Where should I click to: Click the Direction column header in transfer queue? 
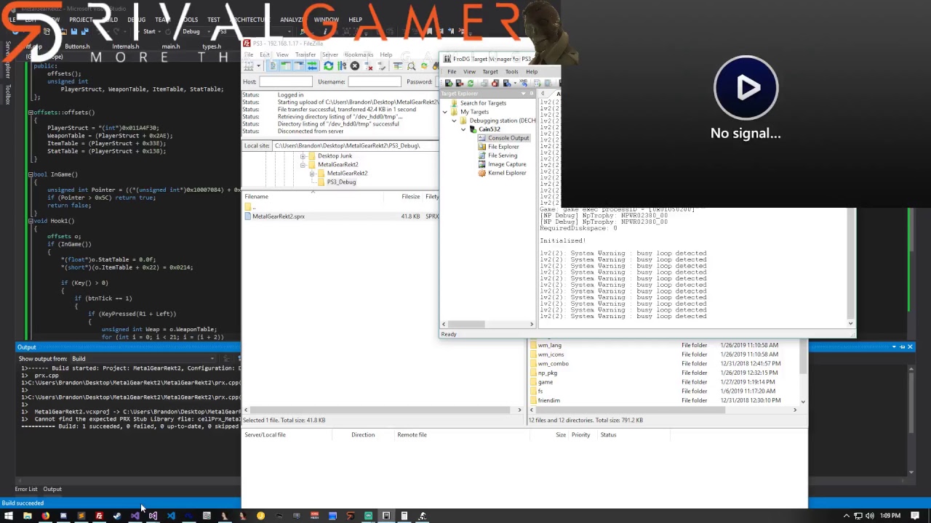(363, 435)
